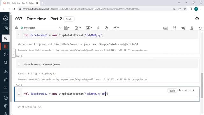Image resolution: width=204 pixels, height=115 pixels.
Task: Run all cells with the play icon
Action: pos(106,28)
